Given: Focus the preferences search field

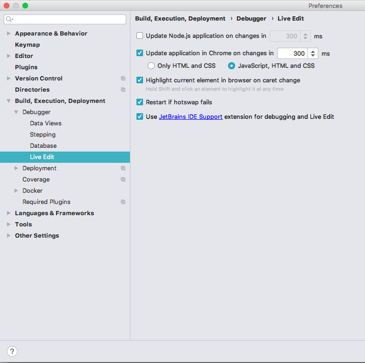Looking at the screenshot, I should 65,19.
